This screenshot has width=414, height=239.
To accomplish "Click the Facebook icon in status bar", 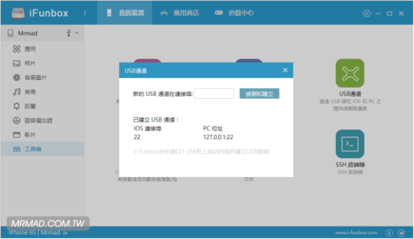I will click(x=389, y=233).
